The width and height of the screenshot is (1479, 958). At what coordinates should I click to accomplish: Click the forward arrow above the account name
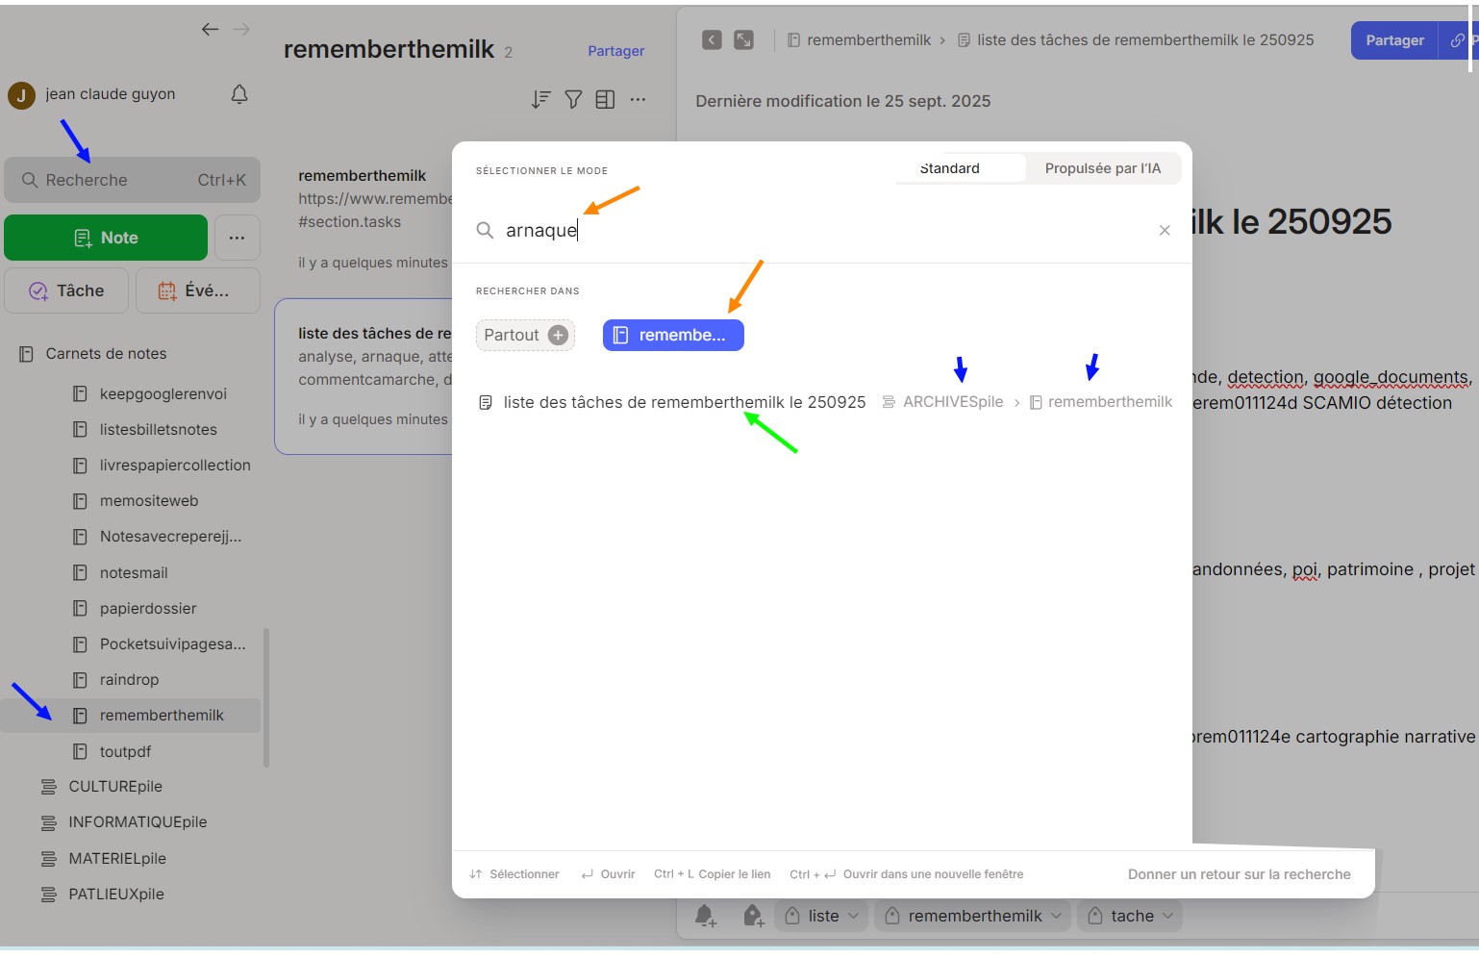(x=241, y=30)
